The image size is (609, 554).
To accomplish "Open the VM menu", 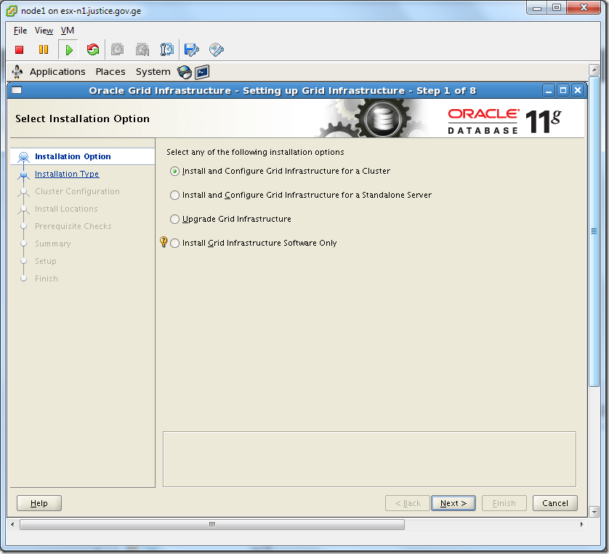I will (x=67, y=31).
